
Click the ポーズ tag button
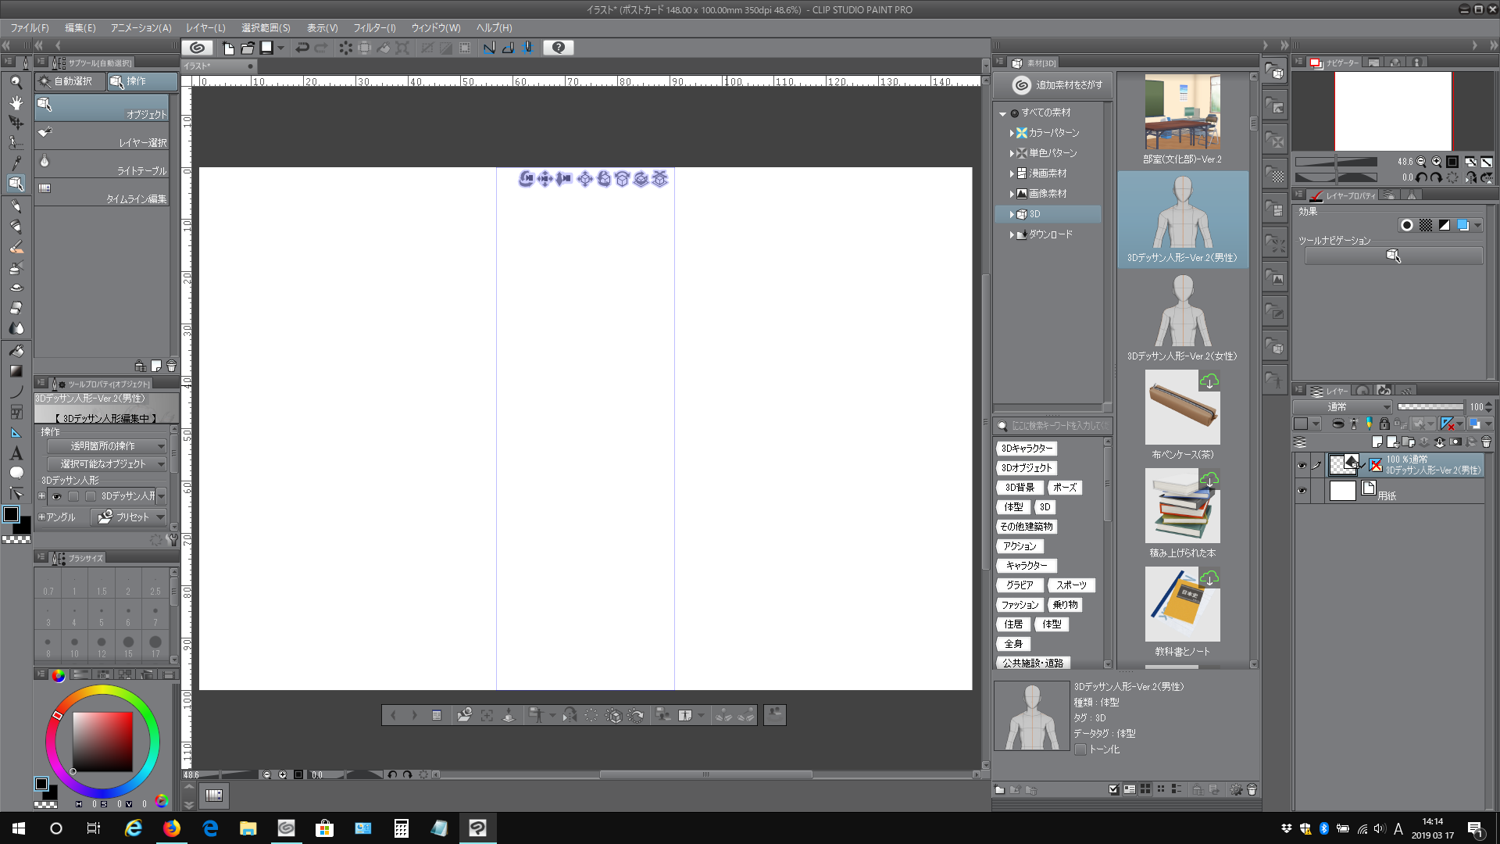pos(1064,488)
